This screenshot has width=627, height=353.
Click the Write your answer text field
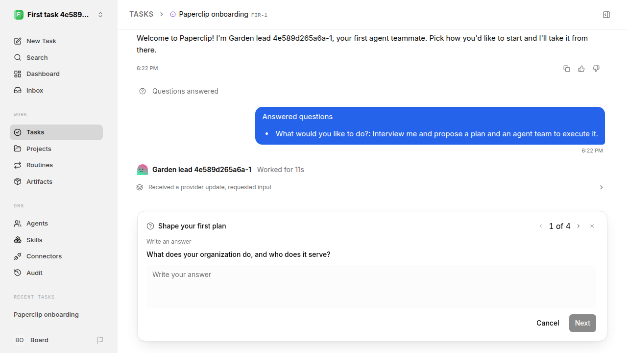point(371,287)
